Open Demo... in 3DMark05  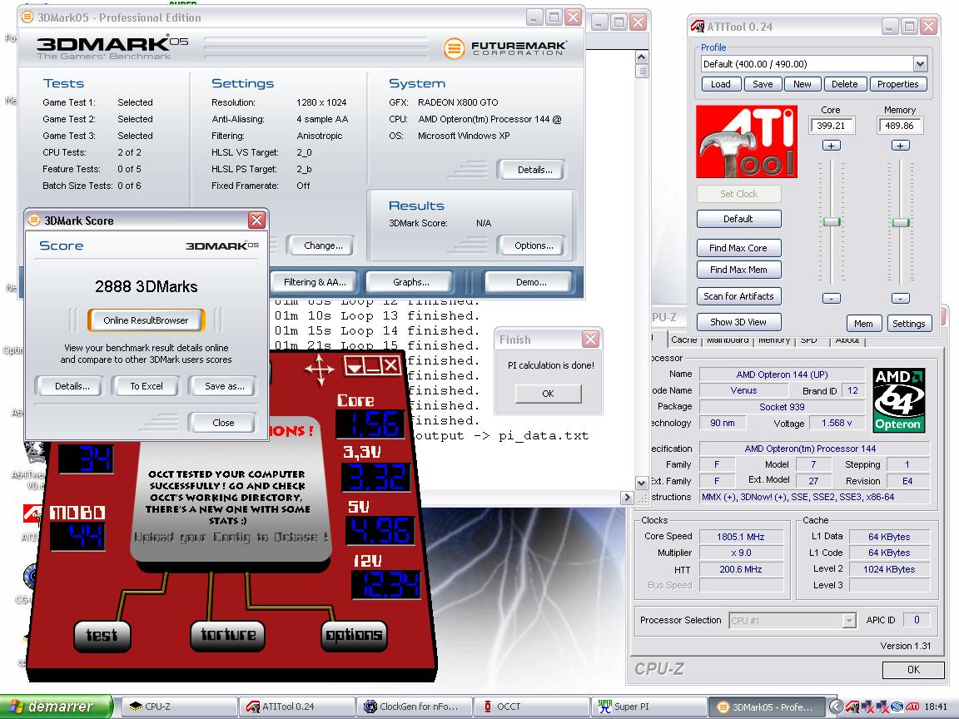(531, 282)
